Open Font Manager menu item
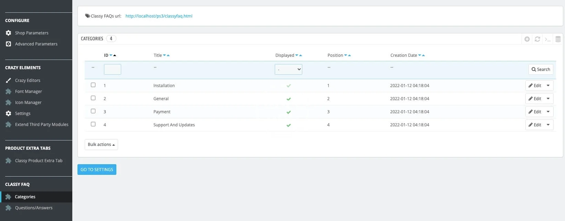 29,91
